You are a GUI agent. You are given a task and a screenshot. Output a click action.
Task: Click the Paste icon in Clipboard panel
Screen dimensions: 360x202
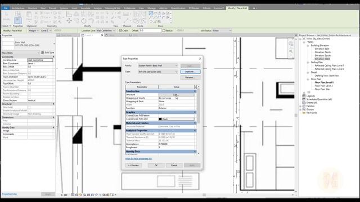[x=29, y=15]
